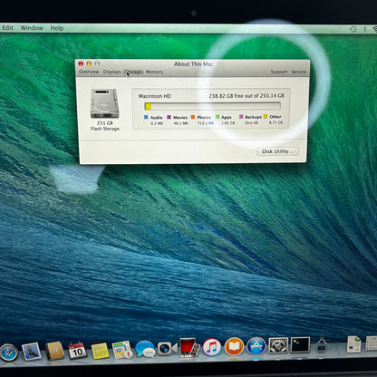Open System Preferences gear icon
Image resolution: width=377 pixels, height=377 pixels.
[278, 345]
